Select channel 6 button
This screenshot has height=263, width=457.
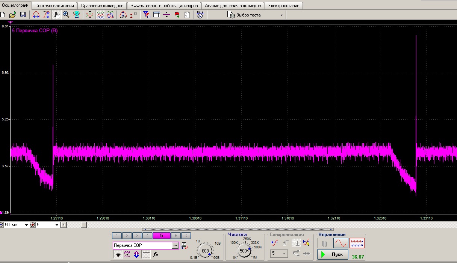[176, 236]
